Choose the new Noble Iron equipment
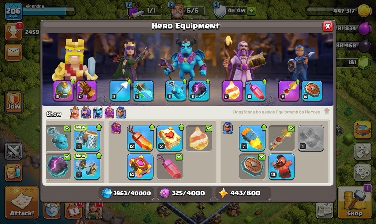The width and height of the screenshot is (376, 224). coord(87,167)
